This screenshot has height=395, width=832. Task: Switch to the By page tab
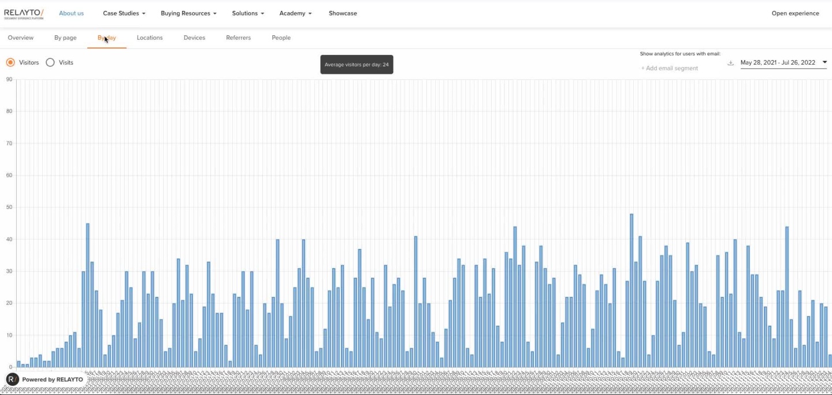[65, 38]
